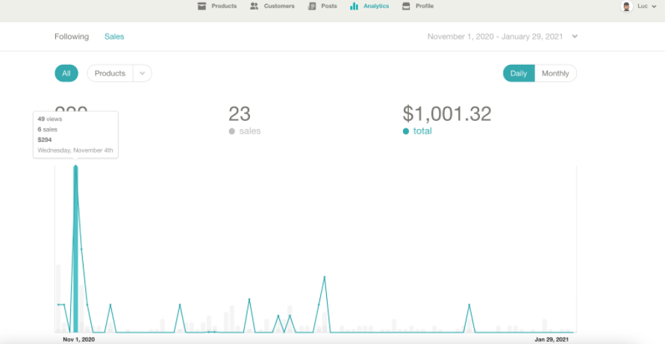
Task: Open the Products navigation tab
Action: click(x=224, y=7)
